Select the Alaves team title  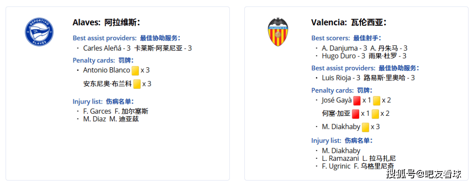pos(106,23)
